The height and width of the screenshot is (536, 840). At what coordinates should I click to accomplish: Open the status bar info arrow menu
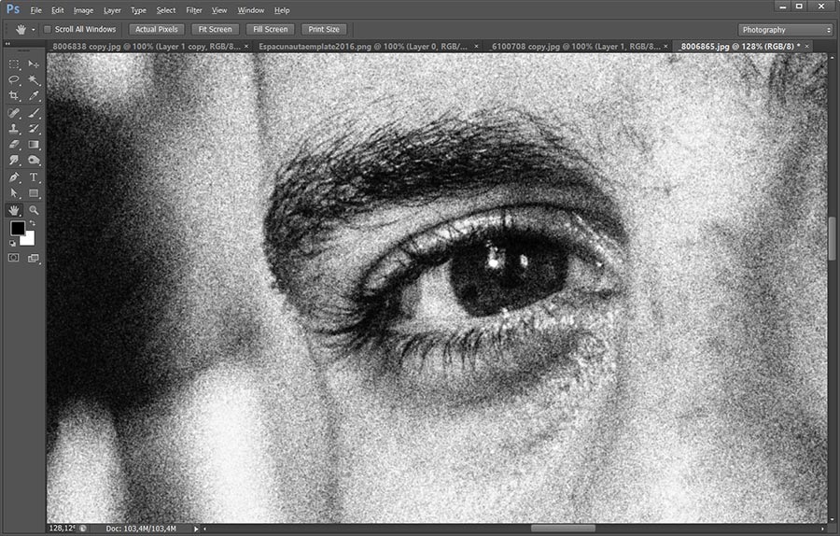click(x=196, y=529)
